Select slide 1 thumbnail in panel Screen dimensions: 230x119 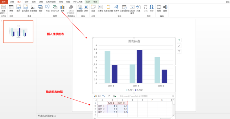(18, 32)
